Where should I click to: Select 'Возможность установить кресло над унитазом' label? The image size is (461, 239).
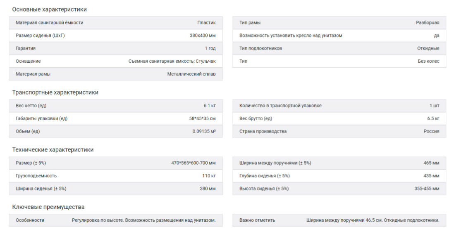[291, 35]
